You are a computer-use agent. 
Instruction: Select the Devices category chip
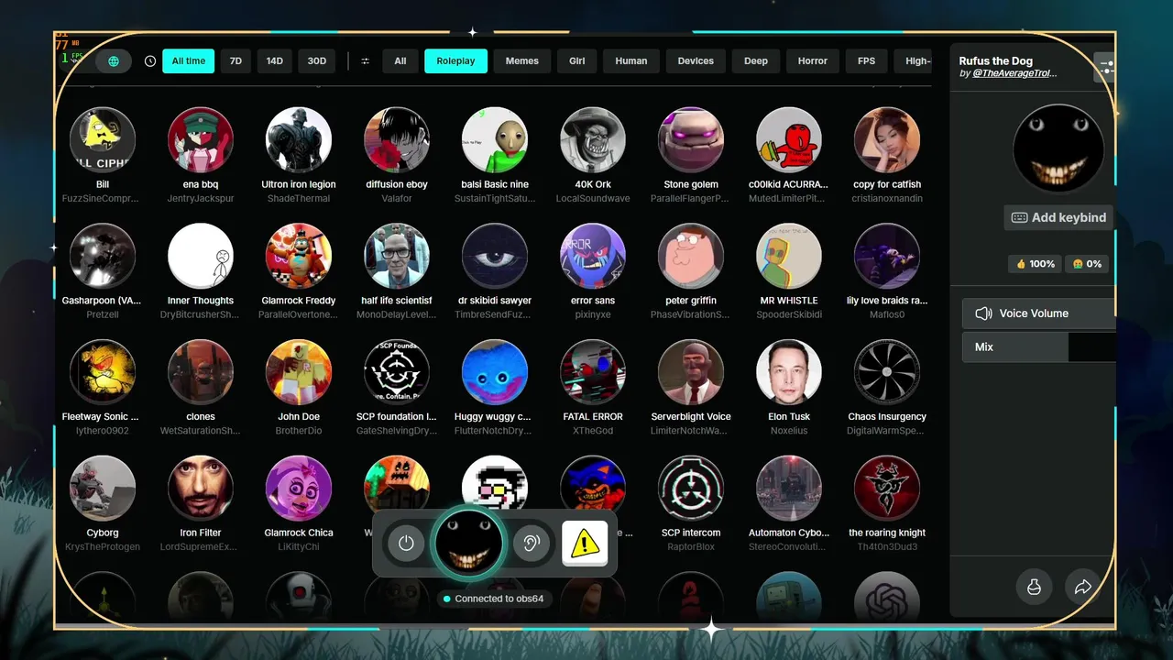[696, 61]
